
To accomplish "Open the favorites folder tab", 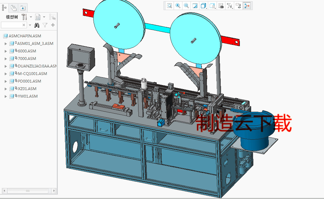I will click(x=23, y=8).
